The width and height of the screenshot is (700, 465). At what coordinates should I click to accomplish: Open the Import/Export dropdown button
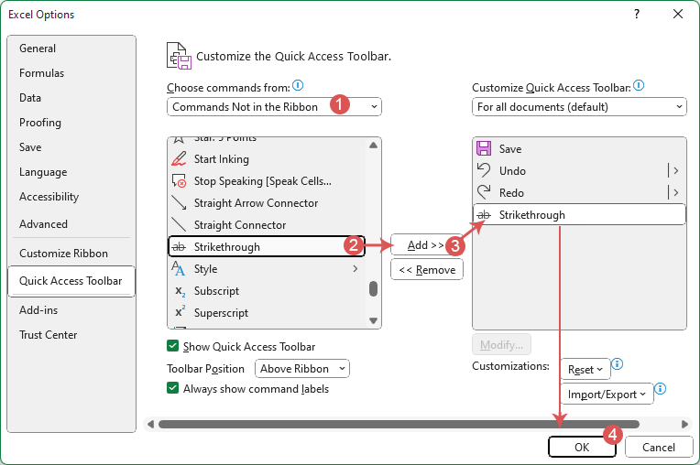click(x=606, y=395)
